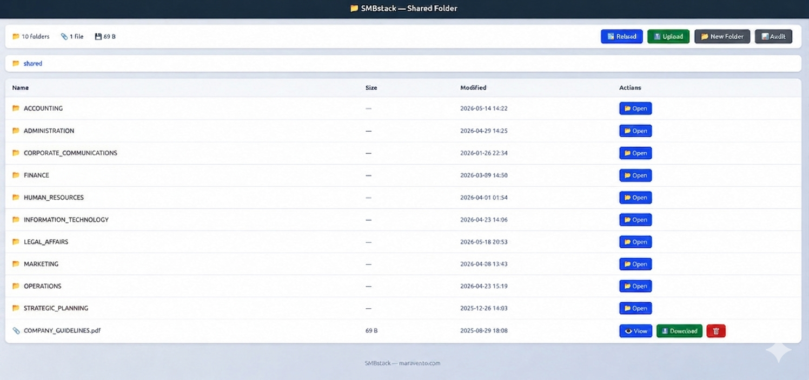Click the STRATEGIC_PLANNING folder icon
Image resolution: width=809 pixels, height=380 pixels.
tap(16, 308)
